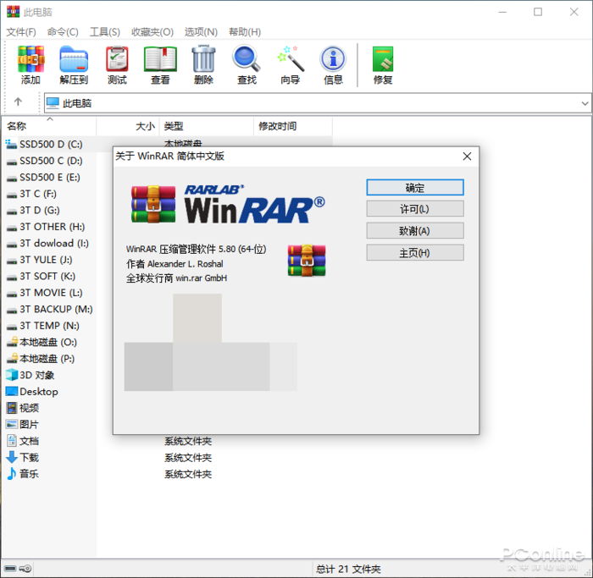Click the 此电脑 address path field
The width and height of the screenshot is (593, 578).
(318, 103)
